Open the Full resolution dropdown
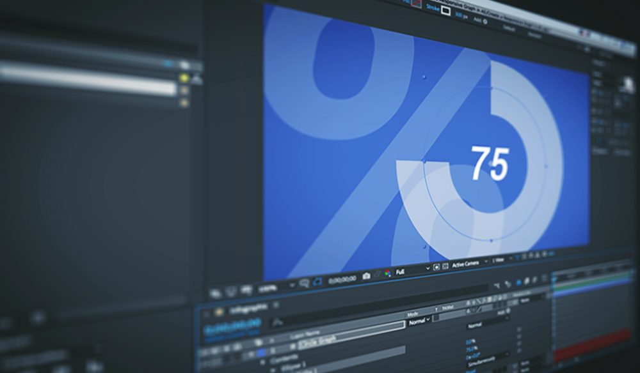Viewport: 640px width, 373px height. [x=403, y=271]
